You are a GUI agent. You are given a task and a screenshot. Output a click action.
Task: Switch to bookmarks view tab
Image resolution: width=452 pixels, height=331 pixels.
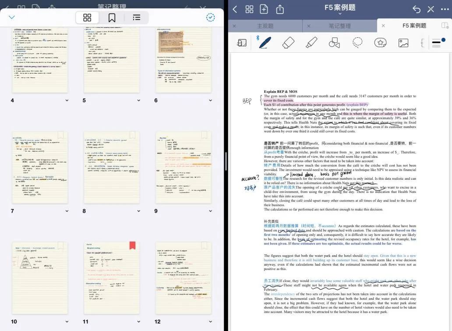point(112,18)
